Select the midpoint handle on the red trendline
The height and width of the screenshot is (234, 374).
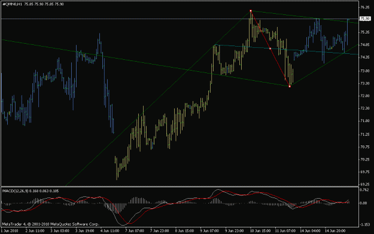click(x=270, y=48)
